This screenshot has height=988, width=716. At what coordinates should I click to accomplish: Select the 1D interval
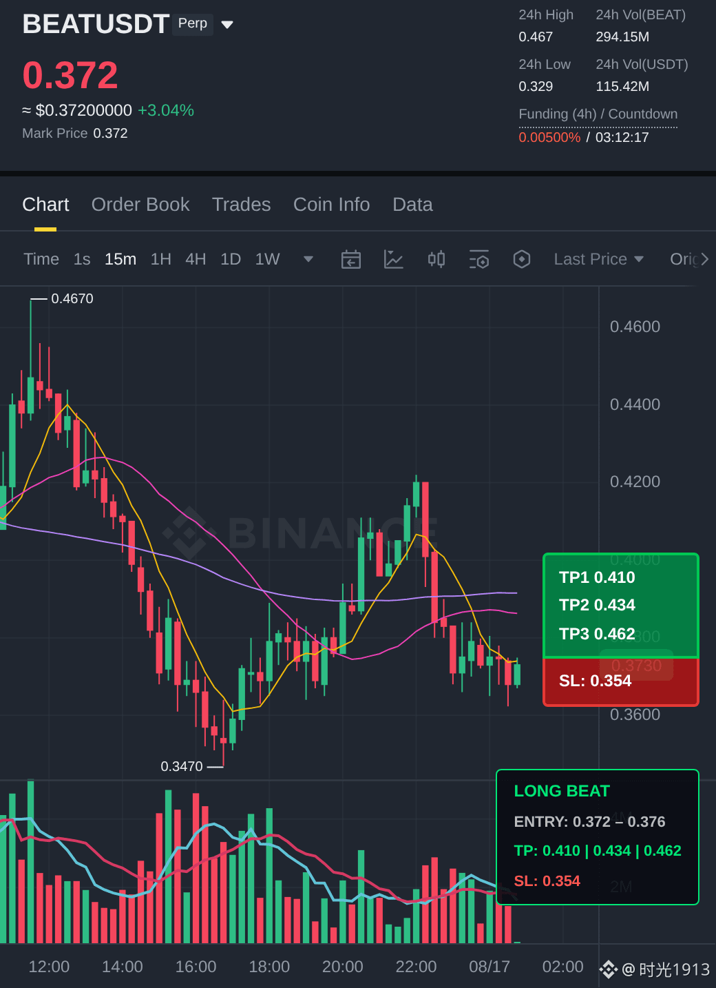point(231,259)
